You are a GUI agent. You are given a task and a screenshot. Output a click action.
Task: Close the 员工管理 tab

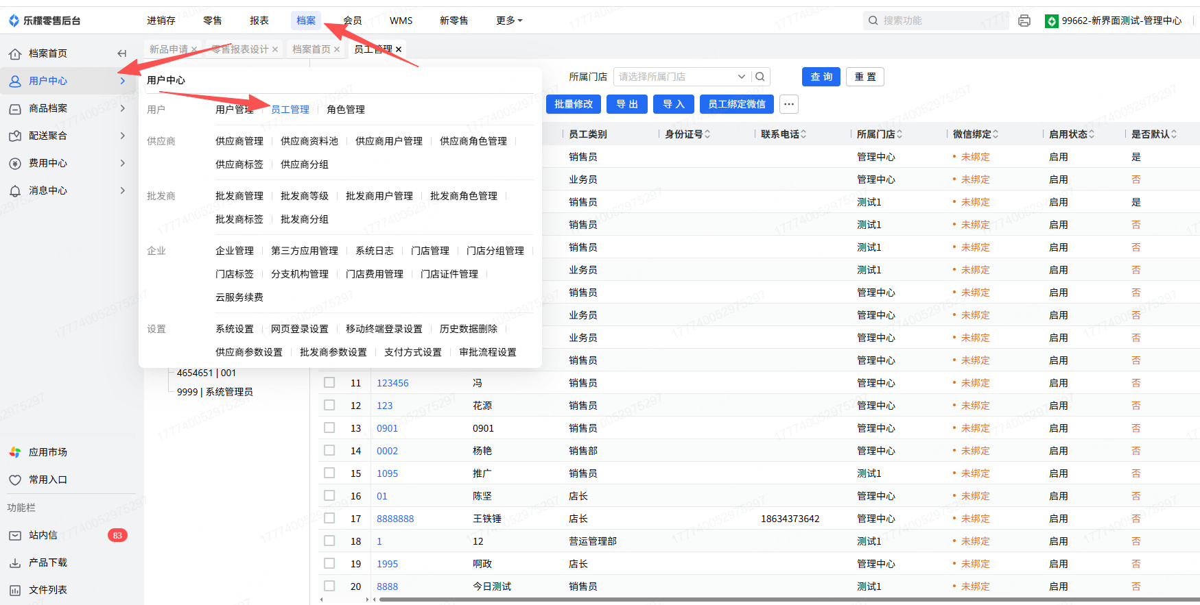pos(399,49)
